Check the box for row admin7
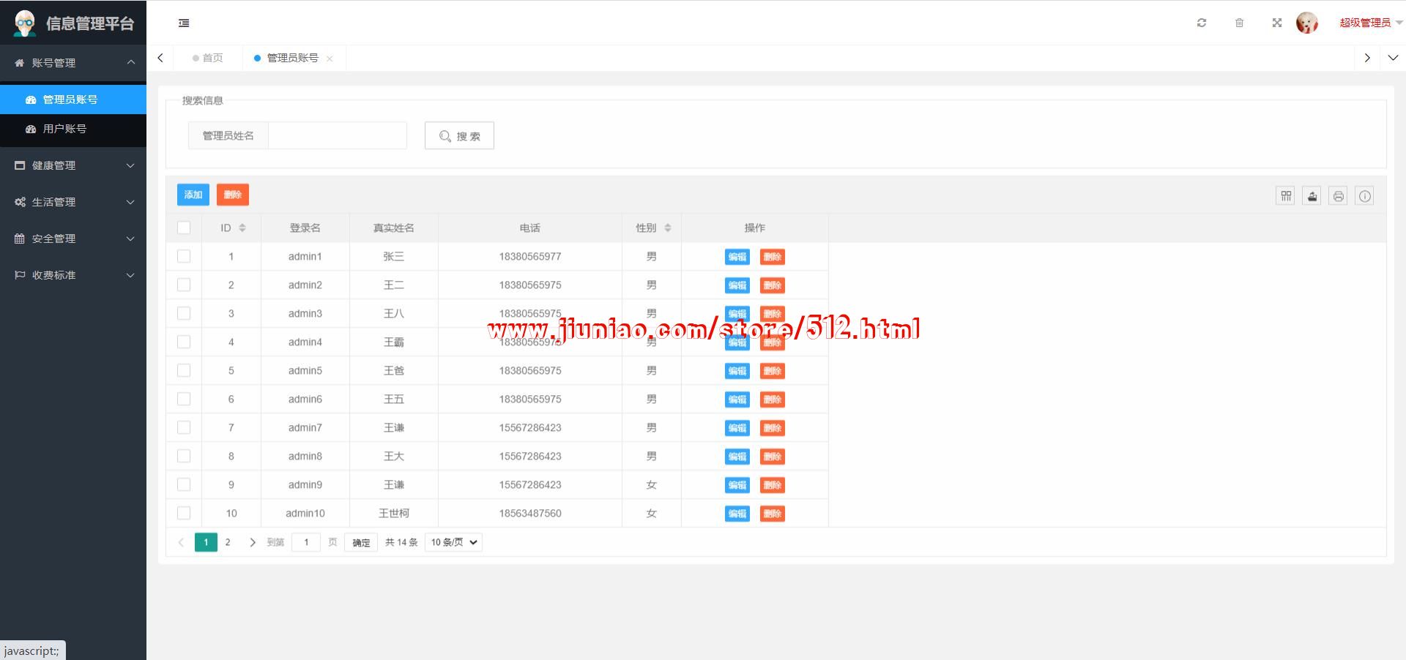Screen dimensions: 1406x660 [184, 427]
